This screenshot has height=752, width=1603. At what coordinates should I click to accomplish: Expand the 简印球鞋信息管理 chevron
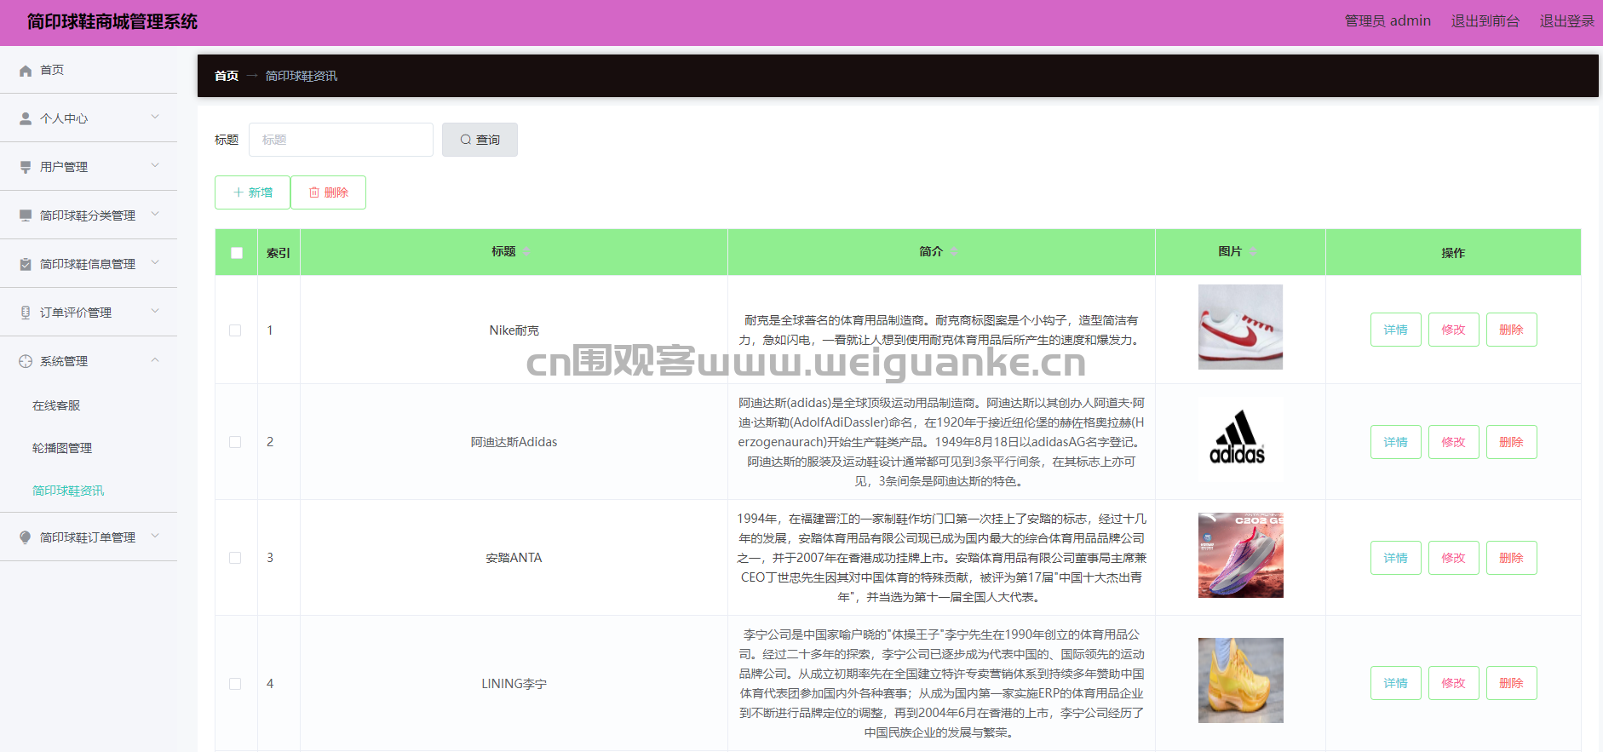(x=155, y=262)
